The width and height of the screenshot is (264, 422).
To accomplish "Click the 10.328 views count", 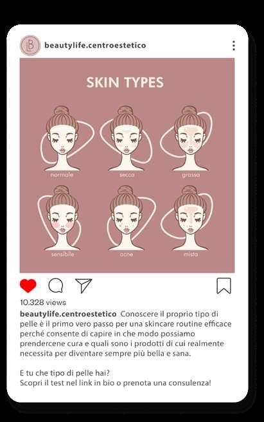I will click(x=43, y=302).
